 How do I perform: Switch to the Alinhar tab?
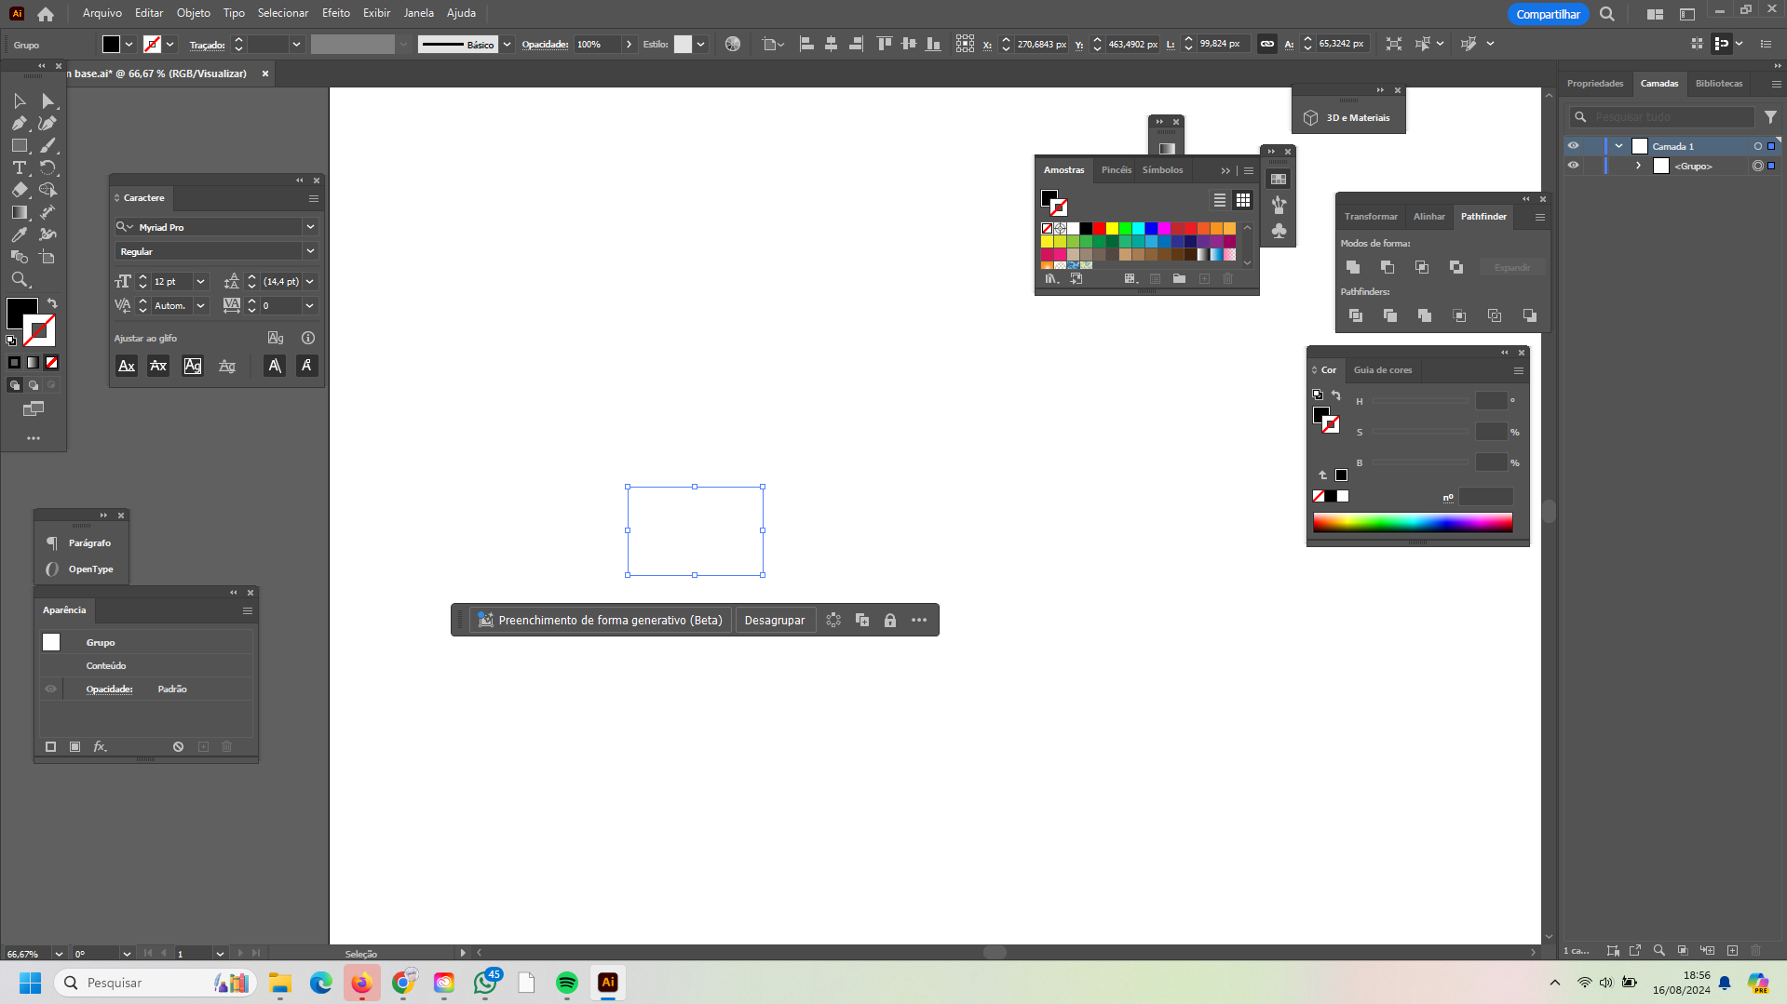click(x=1429, y=216)
